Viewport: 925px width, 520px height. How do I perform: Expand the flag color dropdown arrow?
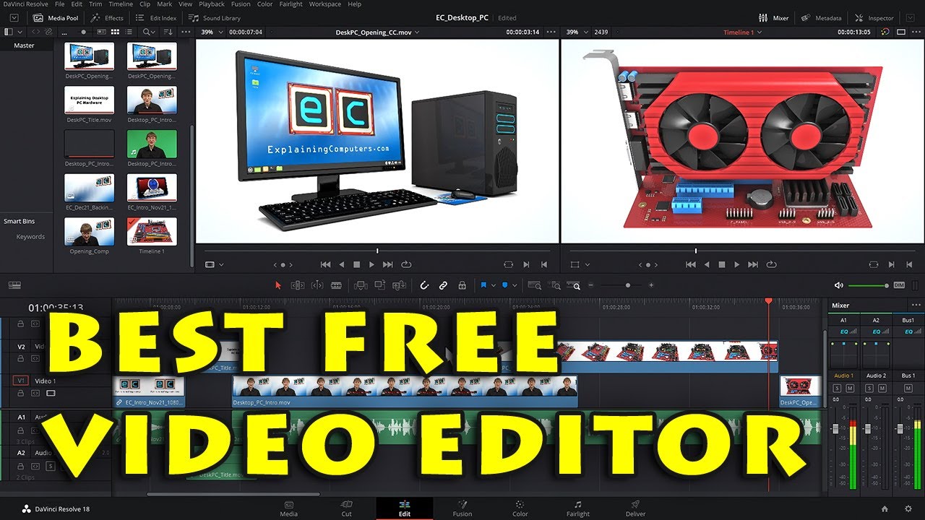point(494,286)
